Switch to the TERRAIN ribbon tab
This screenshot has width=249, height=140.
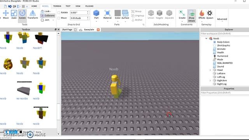click(57, 6)
